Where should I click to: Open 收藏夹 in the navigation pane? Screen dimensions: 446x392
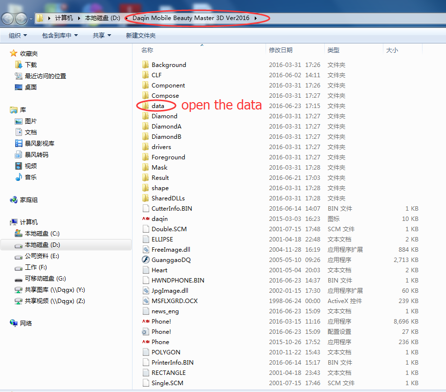[28, 53]
